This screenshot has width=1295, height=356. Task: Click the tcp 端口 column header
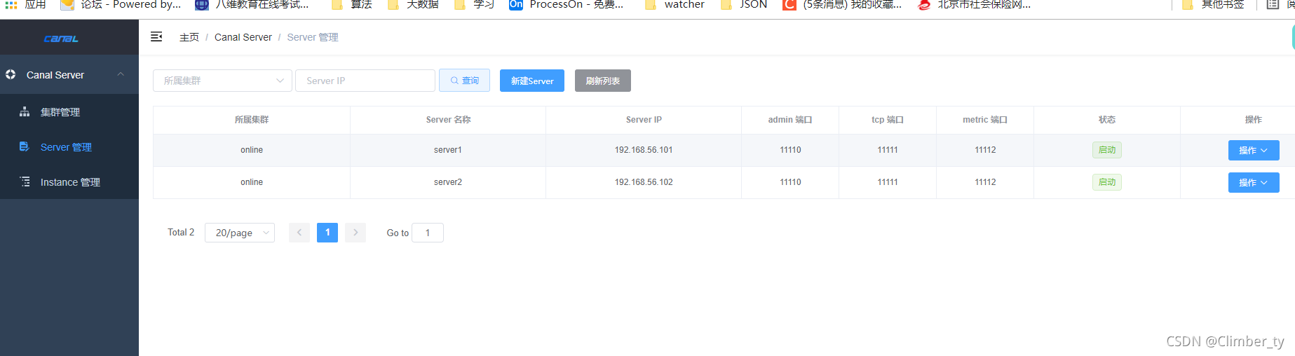tap(888, 120)
